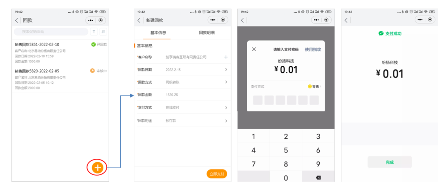This screenshot has width=438, height=196.
Task: Click the 回款金额 field 1520.26
Action: [183, 95]
